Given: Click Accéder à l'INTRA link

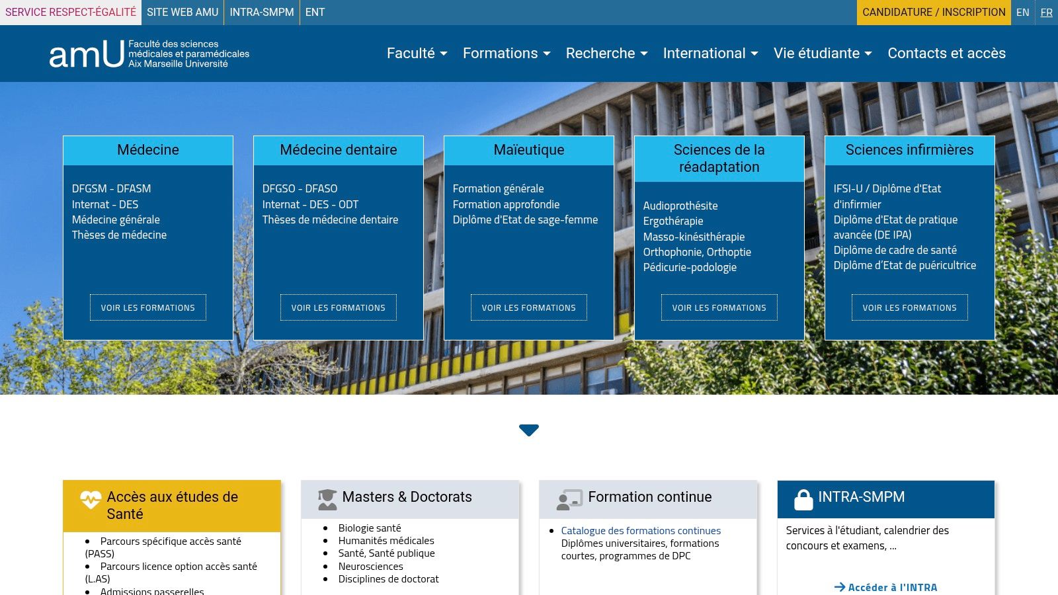Looking at the screenshot, I should pos(886,587).
